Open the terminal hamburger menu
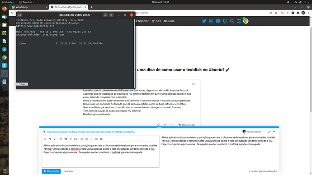The width and height of the screenshot is (312, 175). [111, 15]
